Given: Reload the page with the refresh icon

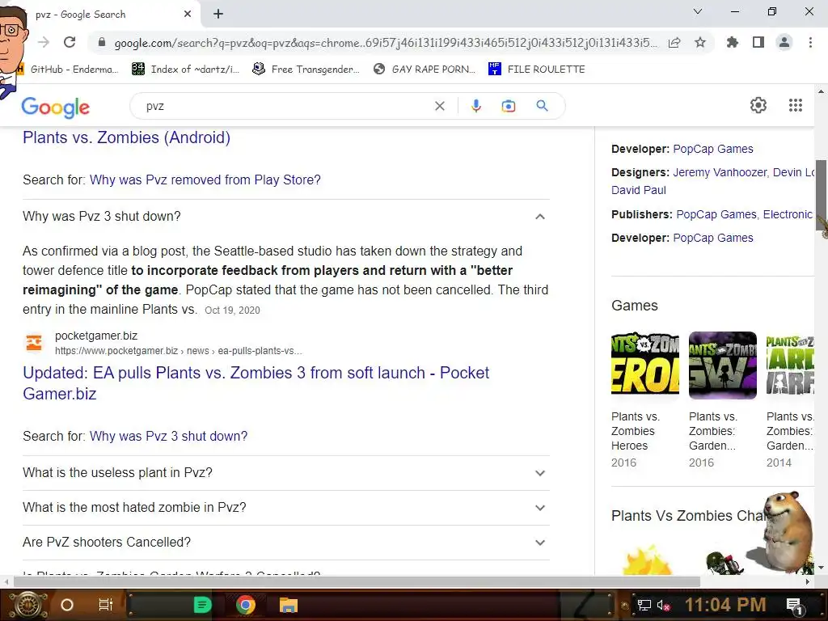Looking at the screenshot, I should (70, 42).
